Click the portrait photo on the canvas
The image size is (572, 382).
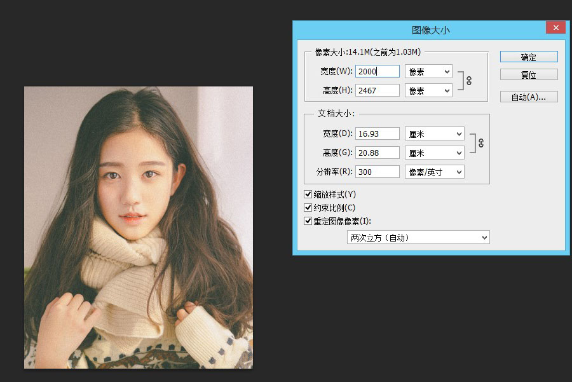pos(139,228)
